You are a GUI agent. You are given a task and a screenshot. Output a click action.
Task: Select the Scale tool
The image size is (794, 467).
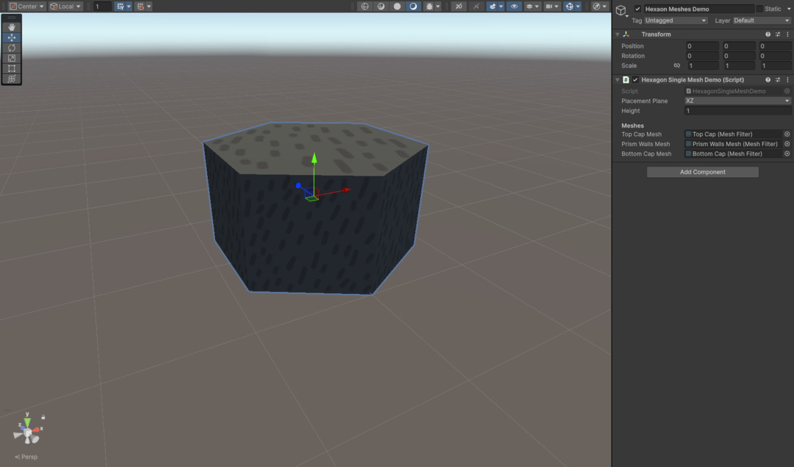click(11, 58)
